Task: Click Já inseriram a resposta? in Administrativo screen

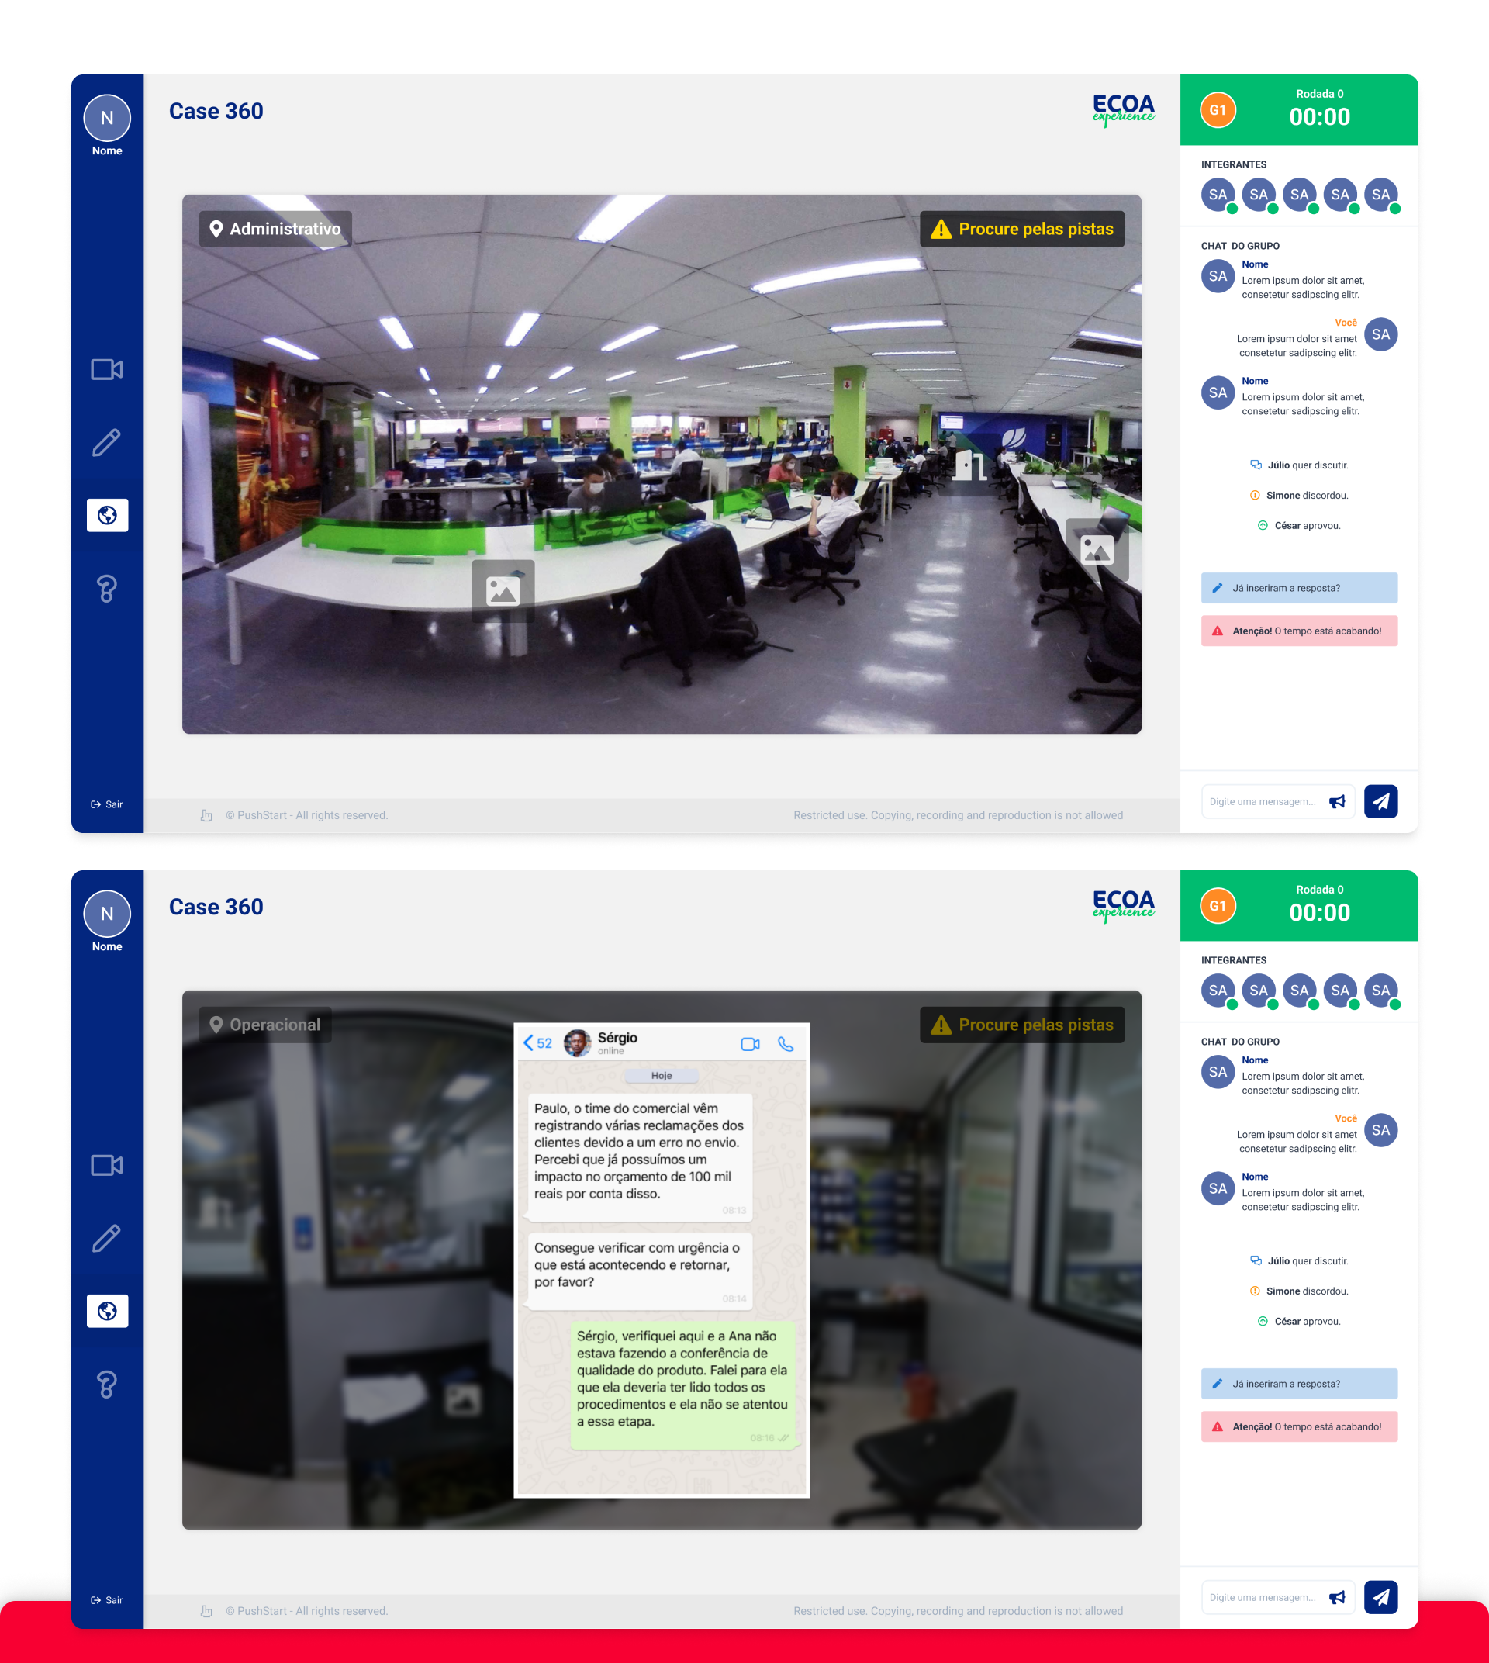Action: click(x=1299, y=589)
